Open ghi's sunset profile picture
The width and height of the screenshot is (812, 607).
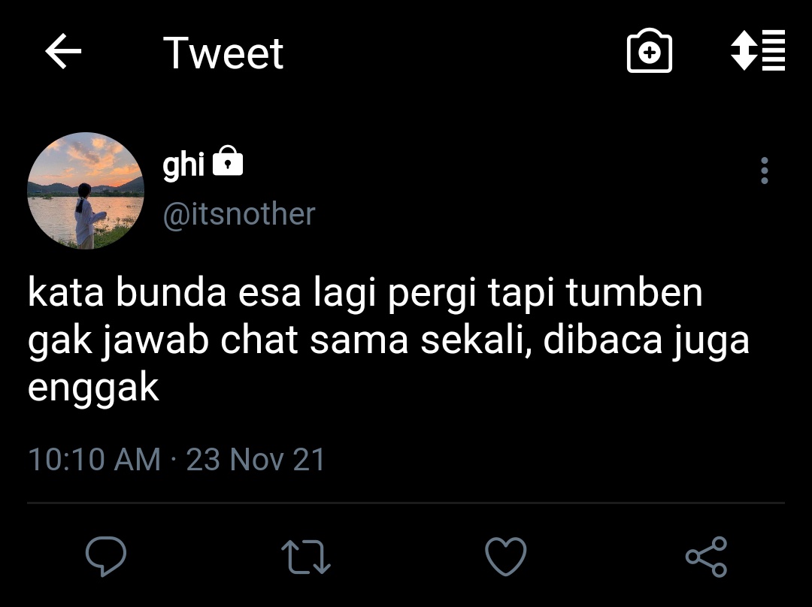tap(86, 191)
